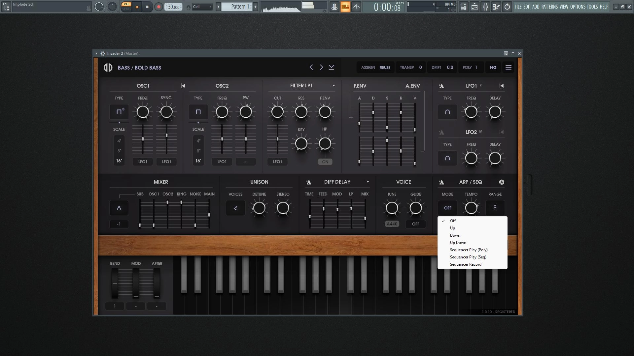
Task: Select the next preset arrow
Action: tap(321, 67)
